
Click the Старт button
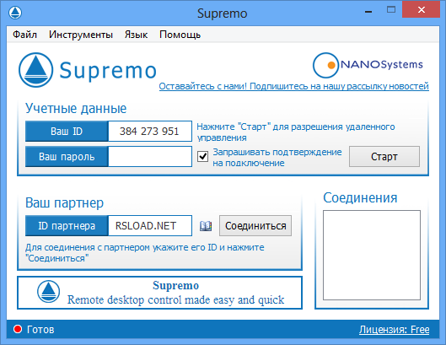(x=384, y=157)
